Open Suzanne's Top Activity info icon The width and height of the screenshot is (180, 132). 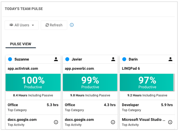(x=56, y=122)
